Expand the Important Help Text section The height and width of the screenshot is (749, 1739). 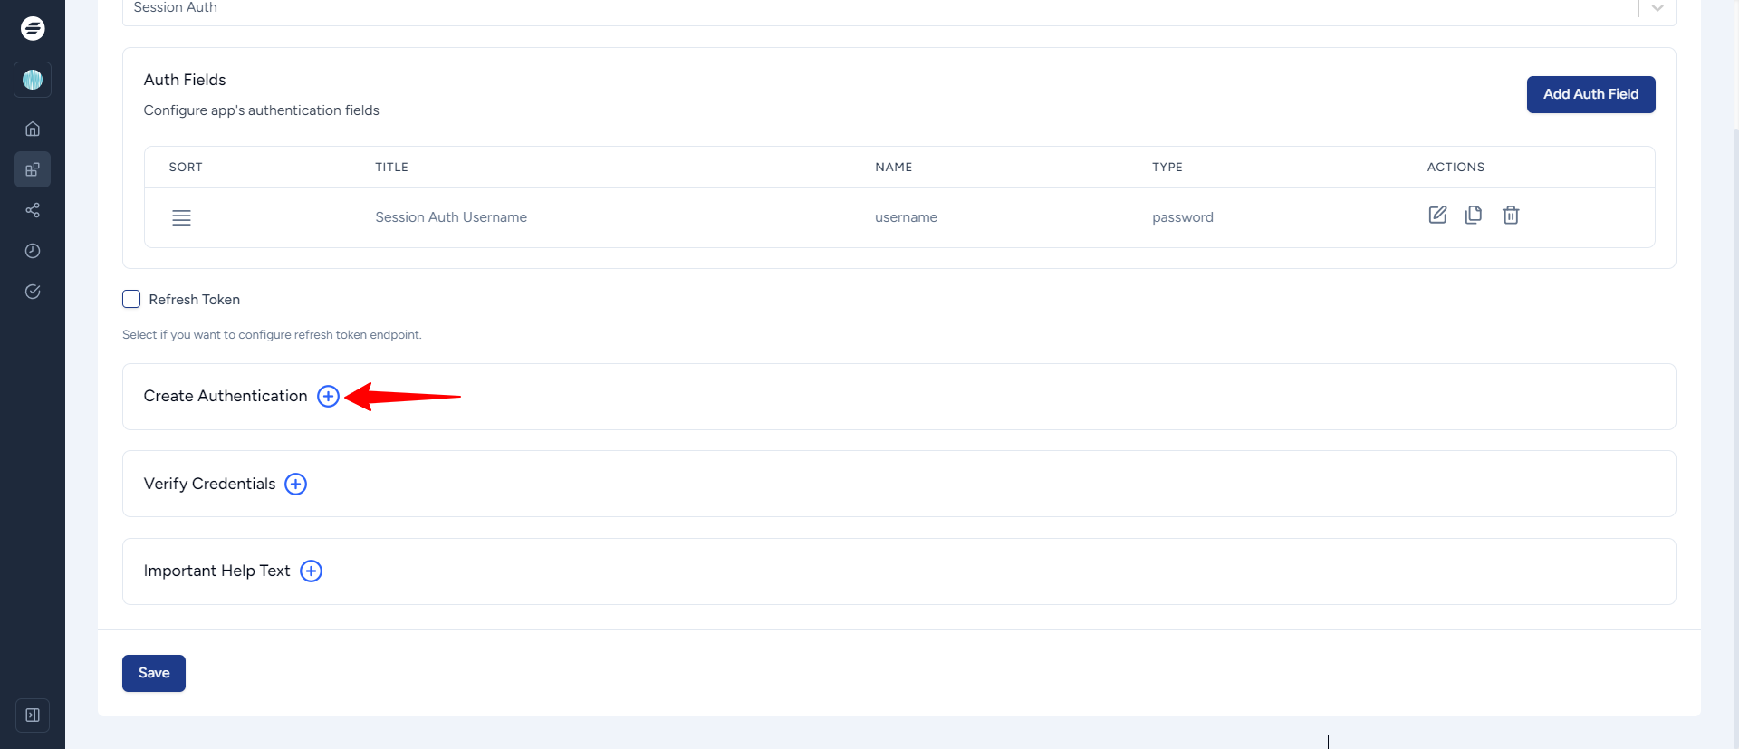[x=311, y=571]
